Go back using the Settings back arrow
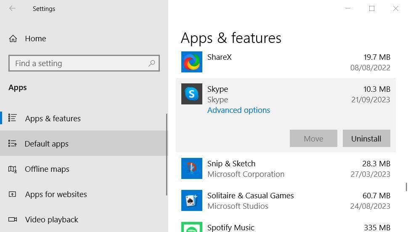408x232 pixels. (x=12, y=8)
